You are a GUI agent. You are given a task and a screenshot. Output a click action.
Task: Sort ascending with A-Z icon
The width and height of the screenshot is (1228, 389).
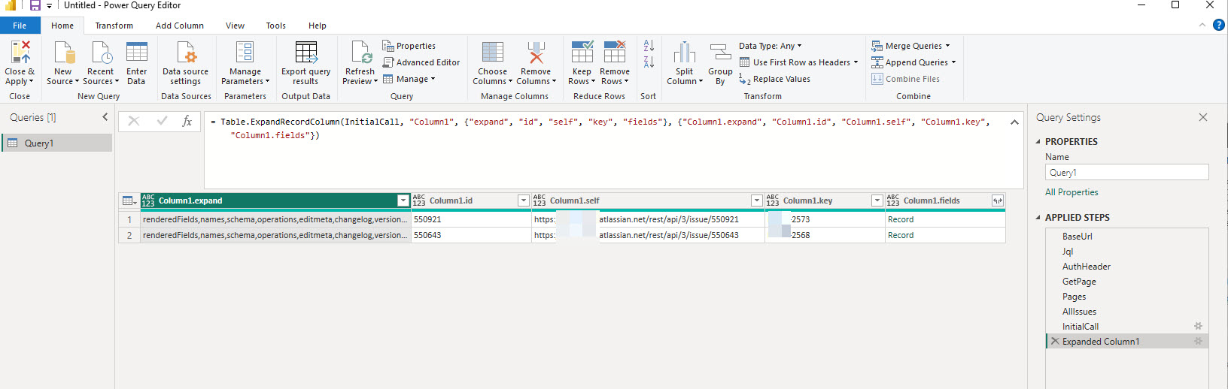coord(649,46)
